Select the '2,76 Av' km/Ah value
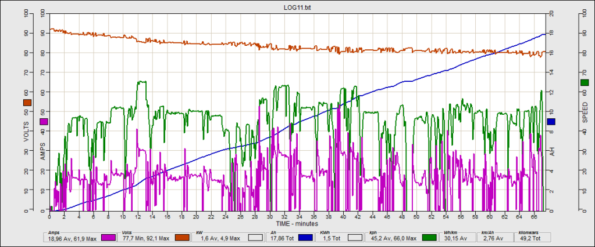This screenshot has width=595, height=247. pos(493,238)
